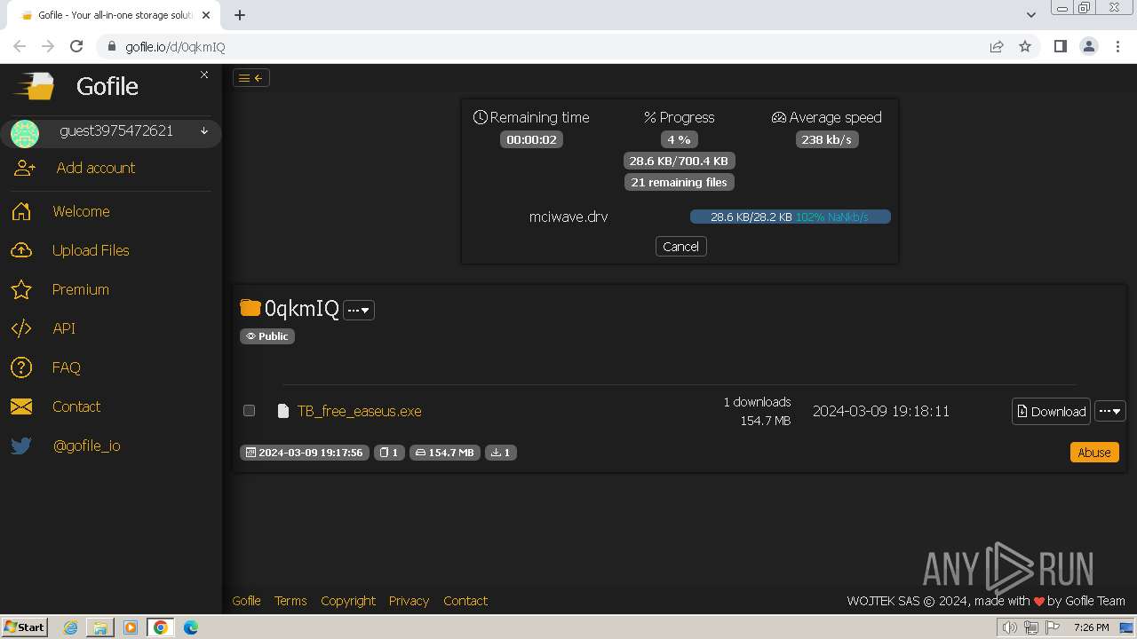The width and height of the screenshot is (1137, 639).
Task: Download the TB_free_easeus.exe file
Action: [1051, 411]
